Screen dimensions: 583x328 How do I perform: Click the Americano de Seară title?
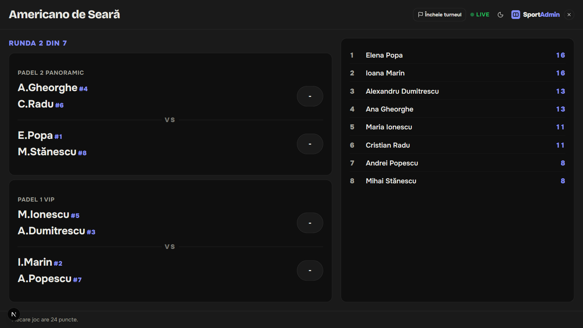coord(64,15)
